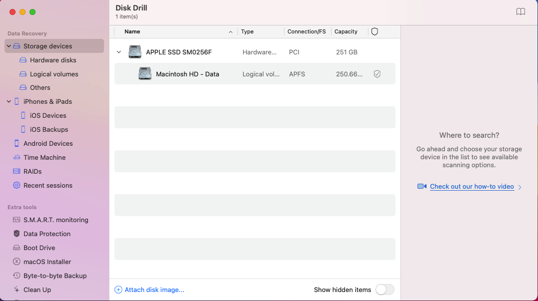Click the macOS Installer icon
538x301 pixels.
point(16,262)
